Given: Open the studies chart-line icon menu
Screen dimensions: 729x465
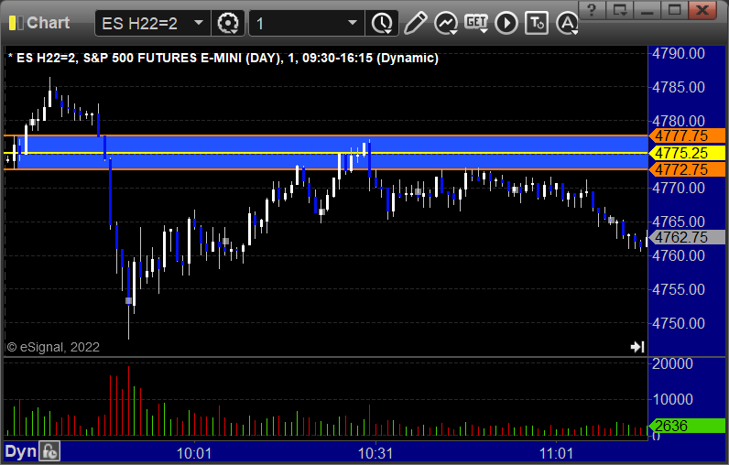Looking at the screenshot, I should (x=446, y=23).
